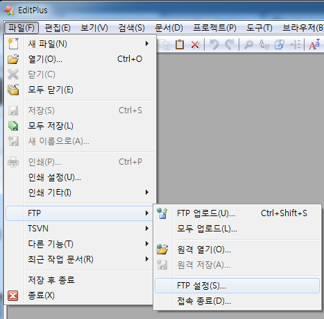Choose 종료(X) menu entry
The height and width of the screenshot is (319, 324).
point(79,295)
